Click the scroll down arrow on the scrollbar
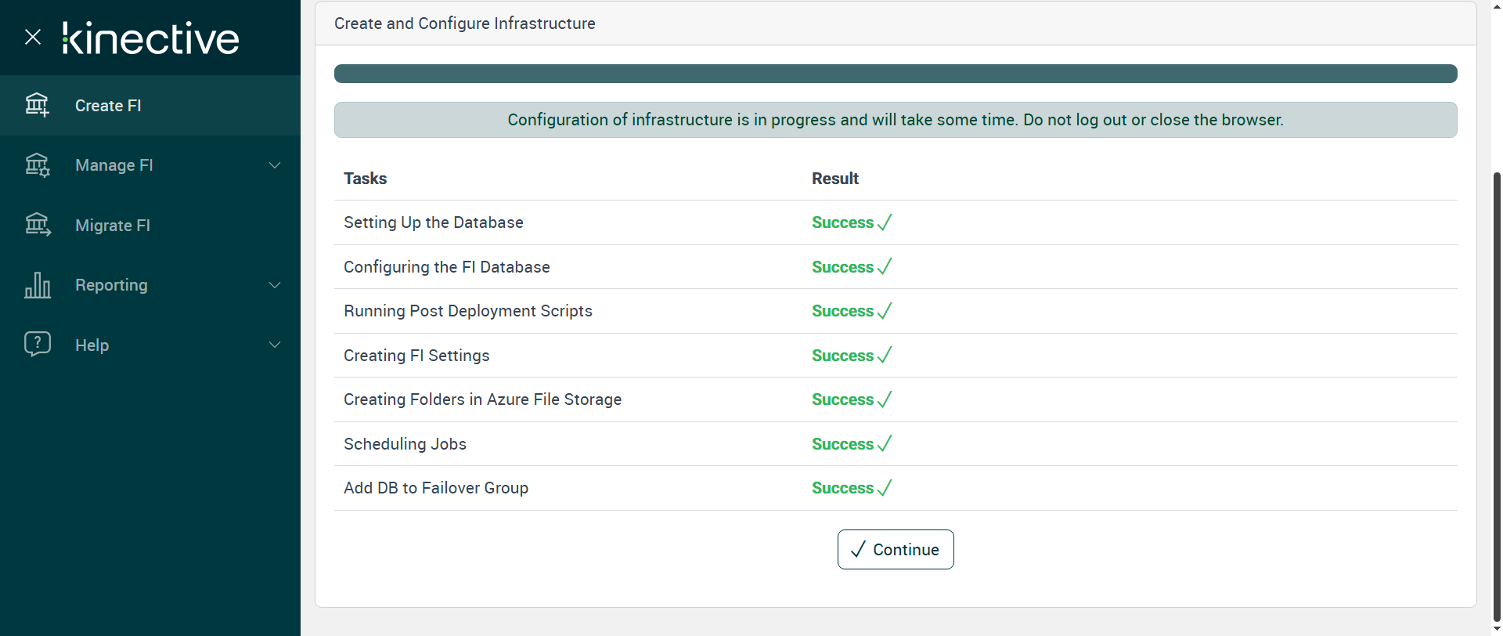The width and height of the screenshot is (1503, 636). pyautogui.click(x=1497, y=629)
